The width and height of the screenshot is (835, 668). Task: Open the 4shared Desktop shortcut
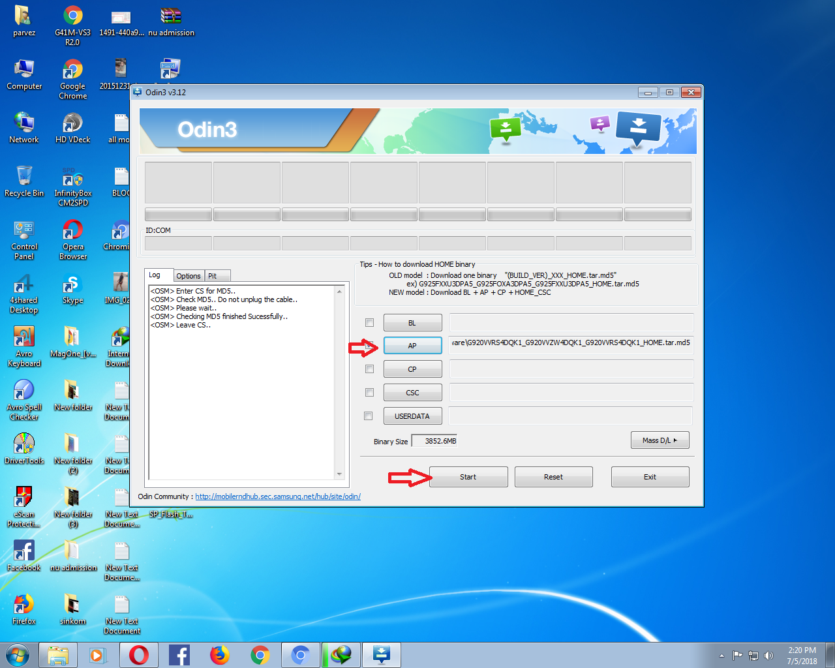[x=24, y=293]
